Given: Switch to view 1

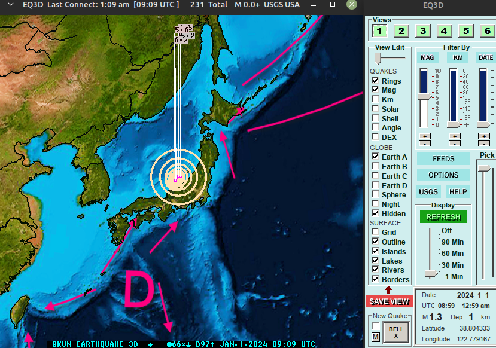Looking at the screenshot, I should pos(379,31).
